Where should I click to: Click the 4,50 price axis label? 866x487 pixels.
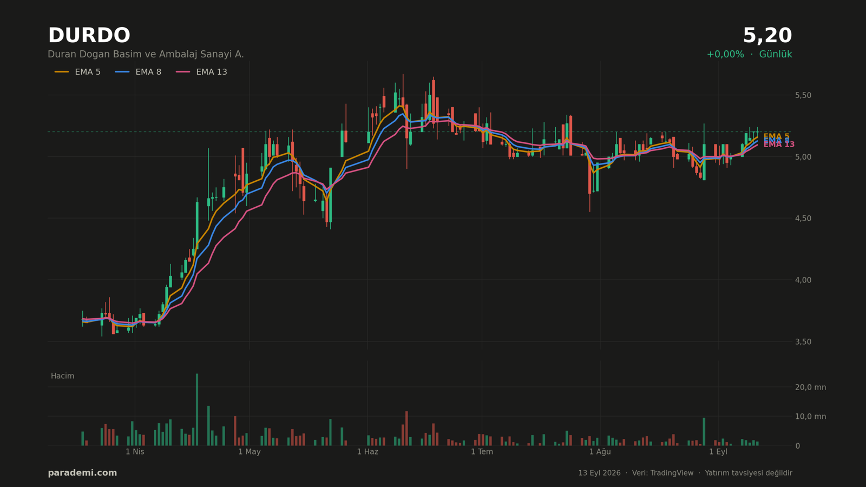point(803,219)
